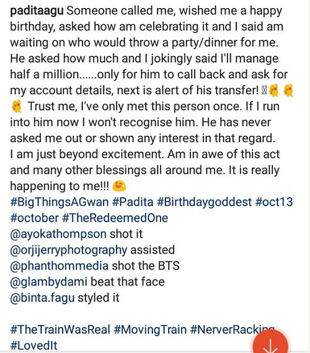Image resolution: width=310 pixels, height=353 pixels.
Task: Open the @phanthommedia profile mention
Action: (60, 266)
